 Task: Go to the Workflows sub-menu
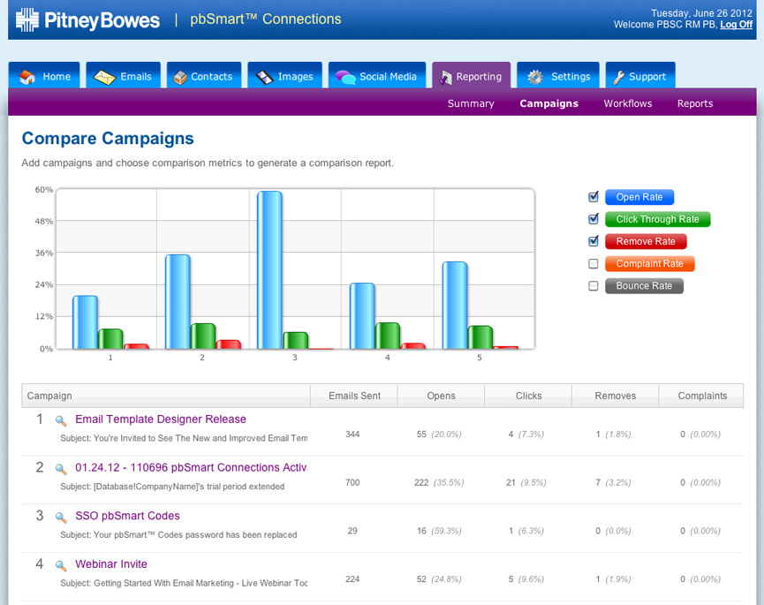(x=628, y=103)
